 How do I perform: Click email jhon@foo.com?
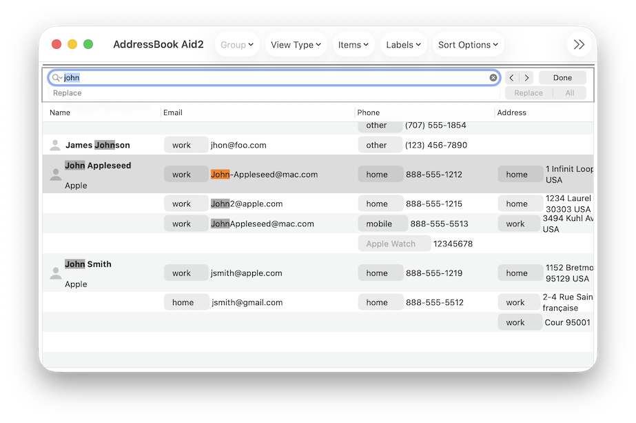click(x=238, y=145)
